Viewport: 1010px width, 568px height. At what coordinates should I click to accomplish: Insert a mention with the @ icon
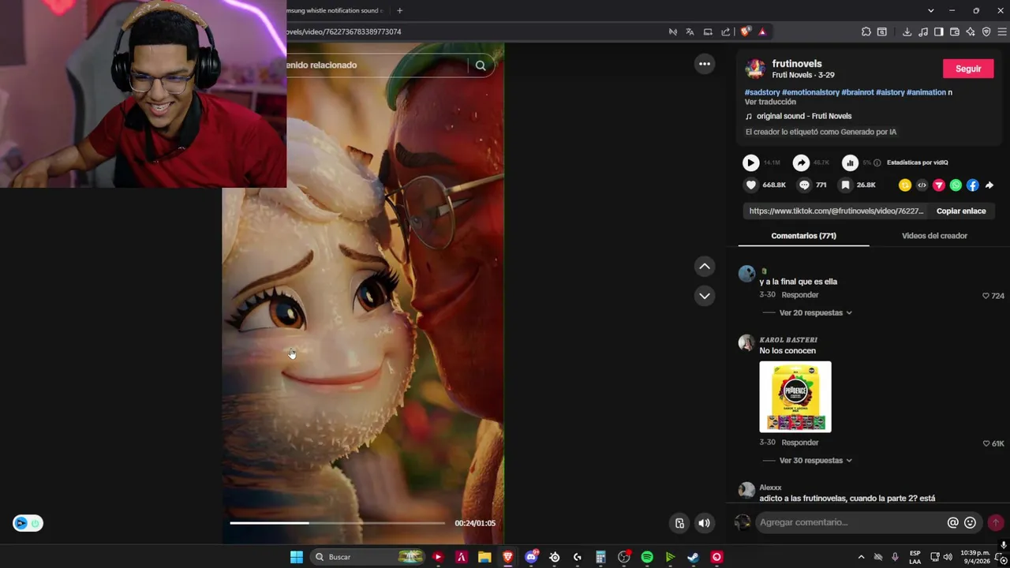952,522
